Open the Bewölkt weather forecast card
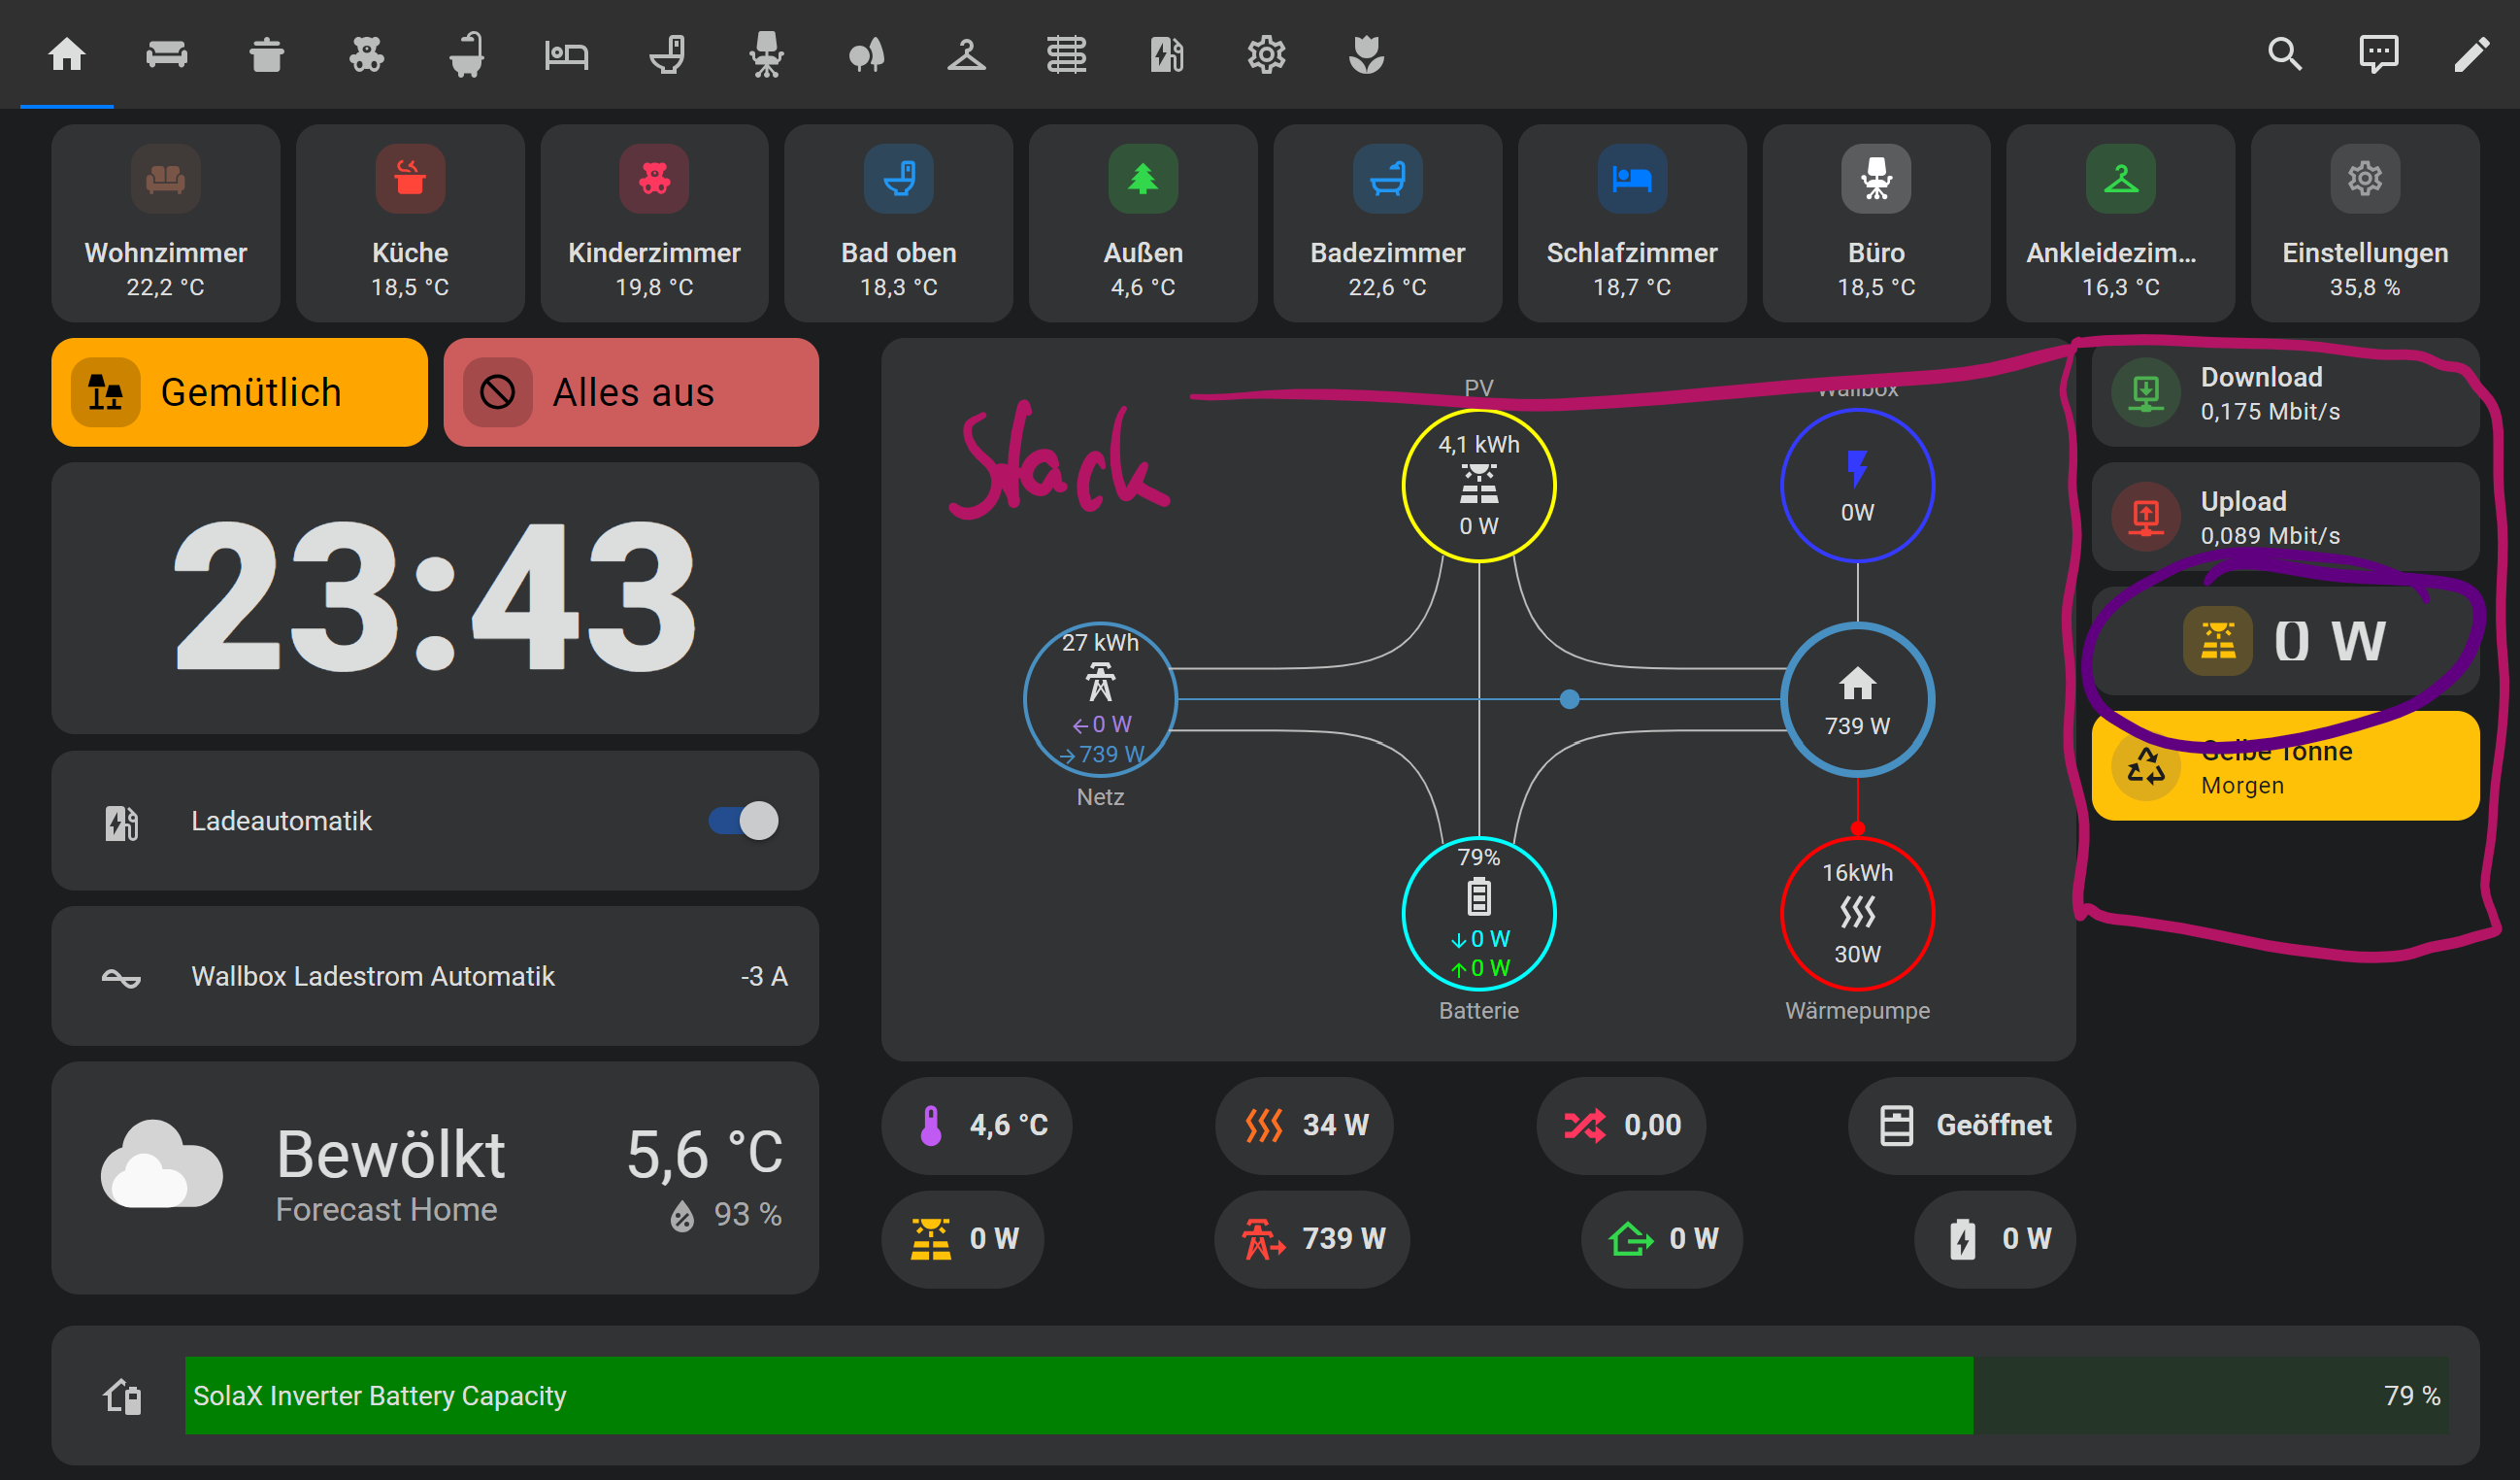This screenshot has width=2520, height=1480. pos(435,1178)
